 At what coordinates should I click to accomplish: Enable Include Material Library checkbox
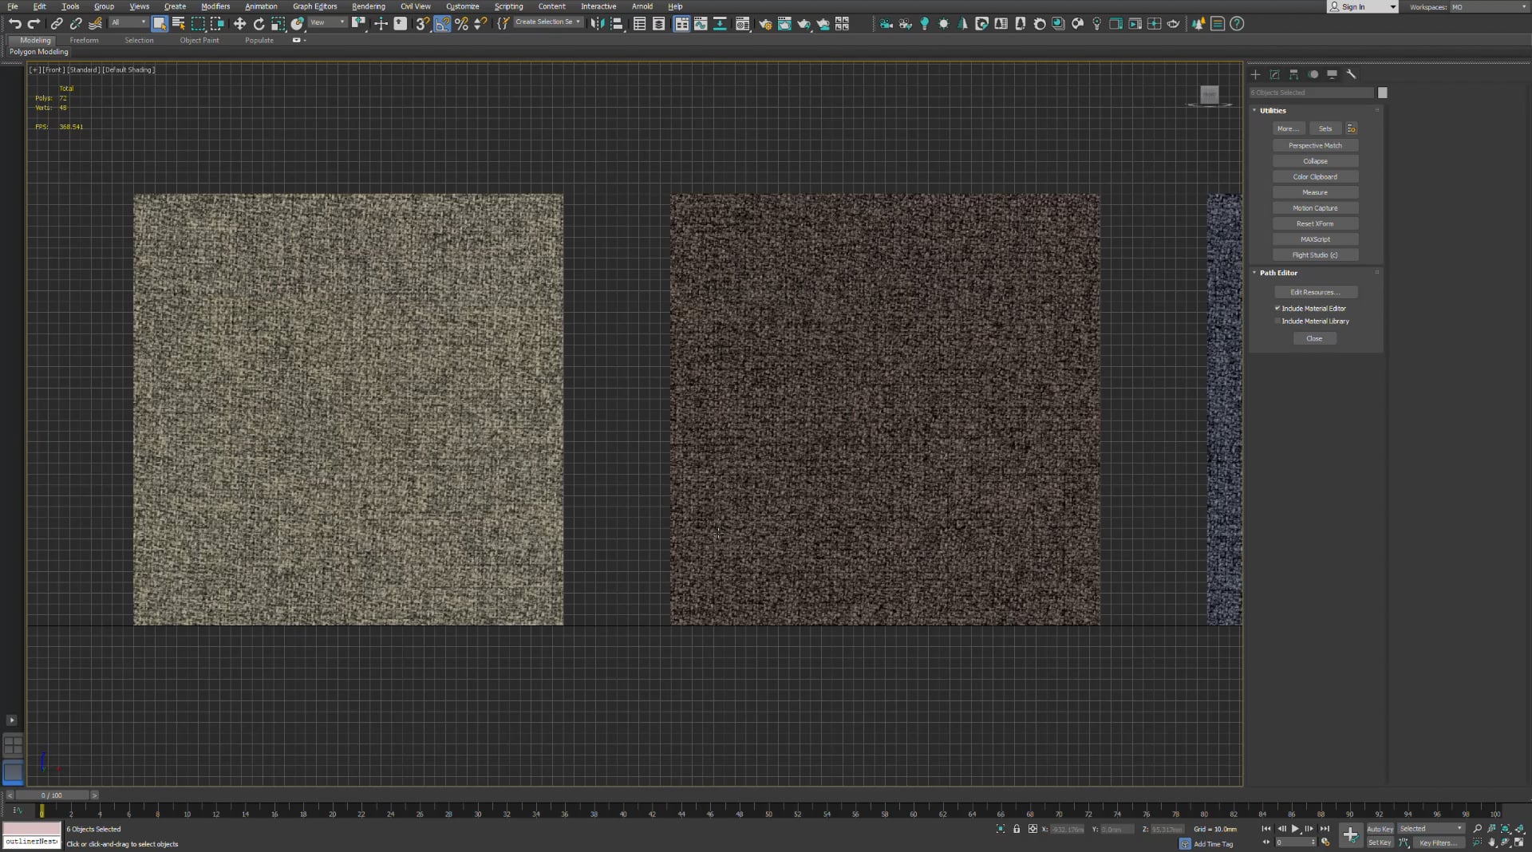click(1277, 321)
